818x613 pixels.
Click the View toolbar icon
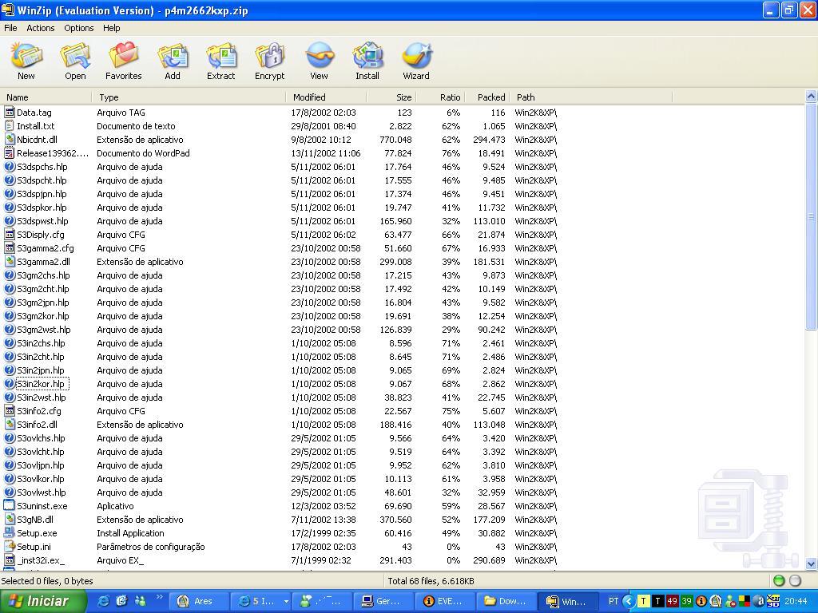coord(319,61)
